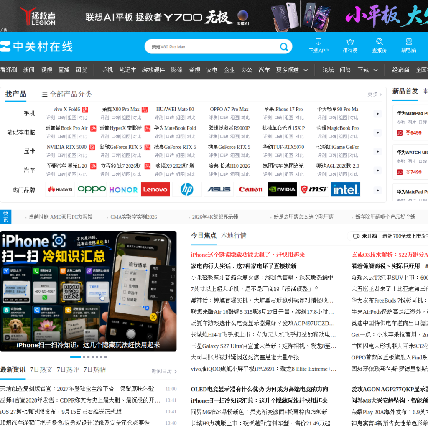
Task: Open 全部产品分类 category list
Action: [x=66, y=94]
